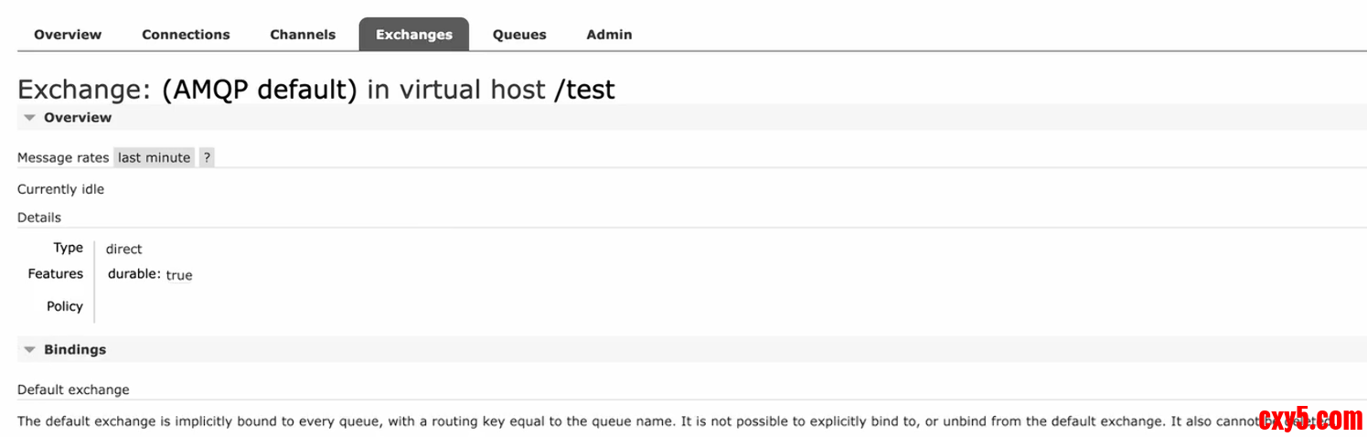This screenshot has height=437, width=1367.
Task: Open the Queues tab
Action: pyautogui.click(x=519, y=35)
